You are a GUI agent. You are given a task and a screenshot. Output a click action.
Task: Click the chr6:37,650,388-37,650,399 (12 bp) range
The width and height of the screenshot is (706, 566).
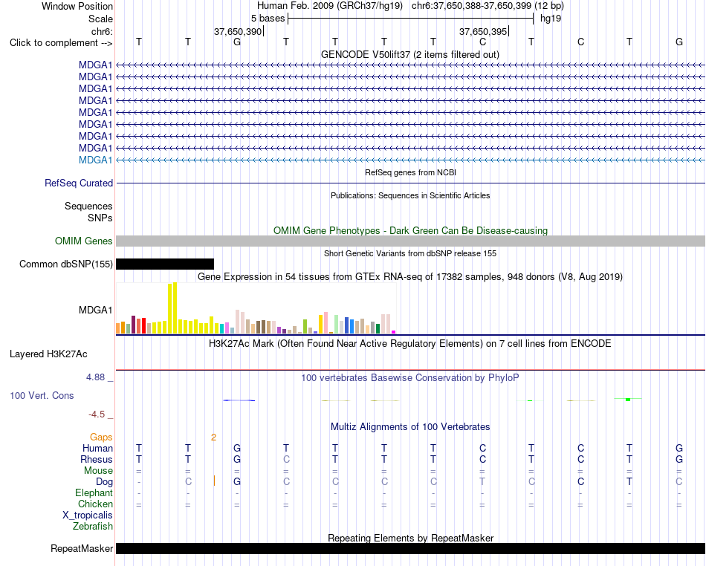coord(488,6)
